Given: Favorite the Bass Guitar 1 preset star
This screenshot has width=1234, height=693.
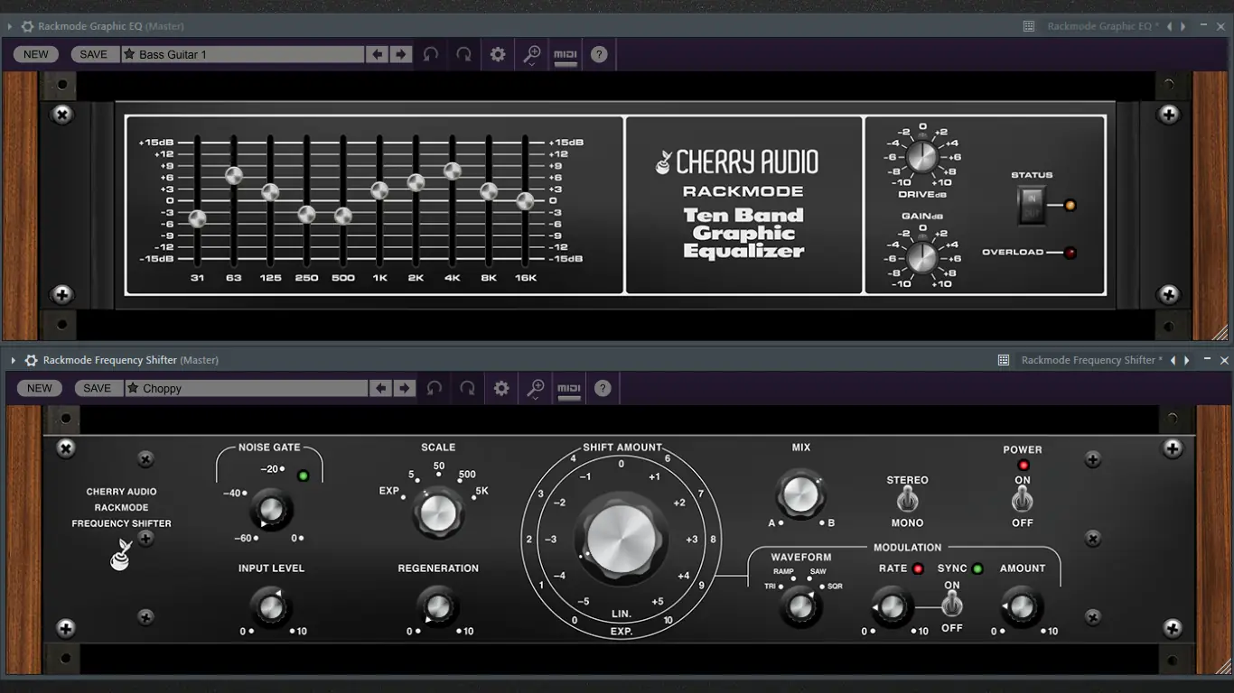Looking at the screenshot, I should click(129, 54).
